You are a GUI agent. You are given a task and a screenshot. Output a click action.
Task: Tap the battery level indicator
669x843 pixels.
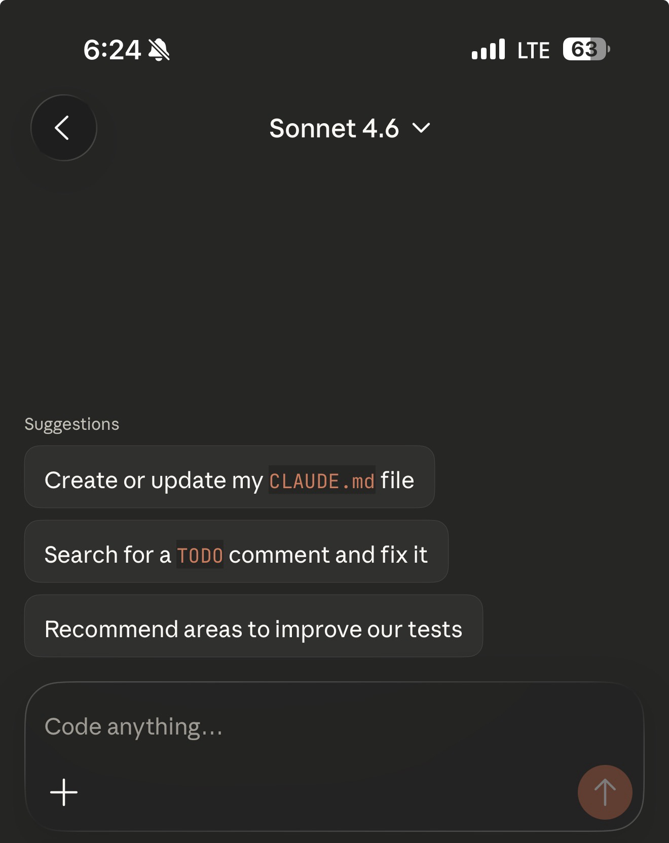pos(586,50)
